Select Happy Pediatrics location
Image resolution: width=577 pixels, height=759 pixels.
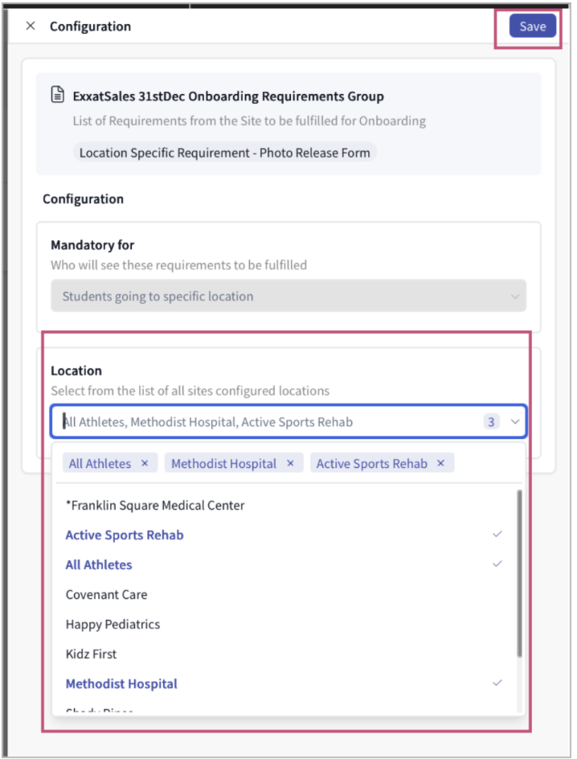(113, 624)
